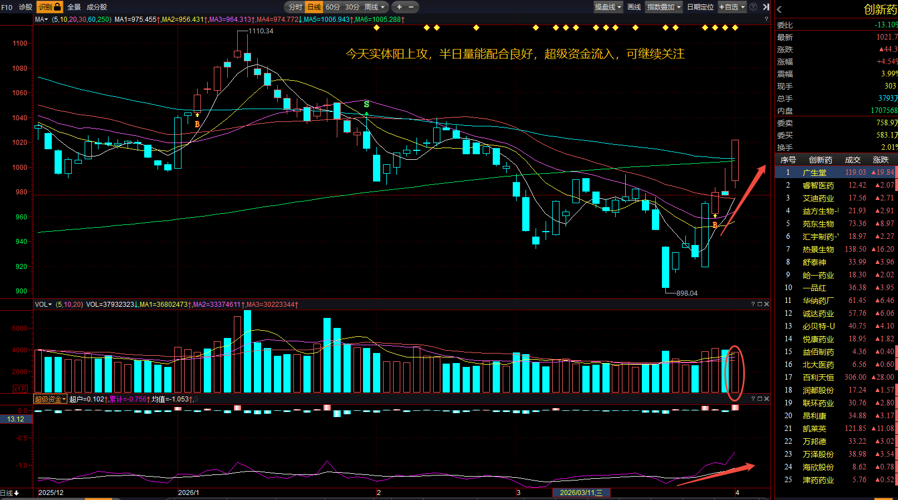
Task: Collapse the right panel with arrow-bar icon
Action: (766, 7)
